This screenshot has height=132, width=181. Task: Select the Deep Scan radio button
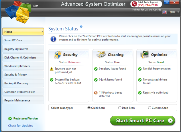point(120,108)
